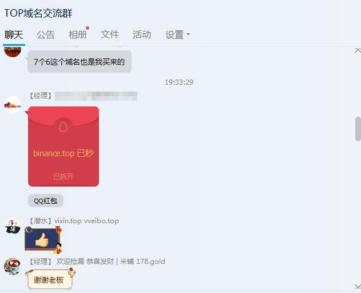Click the thumbs-up sticker image
The height and width of the screenshot is (293, 361).
point(43,240)
